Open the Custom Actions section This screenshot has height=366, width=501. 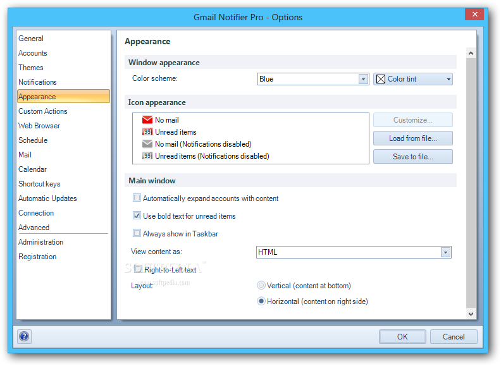click(x=43, y=111)
